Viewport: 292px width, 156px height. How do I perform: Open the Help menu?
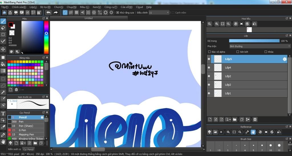pos(149,7)
